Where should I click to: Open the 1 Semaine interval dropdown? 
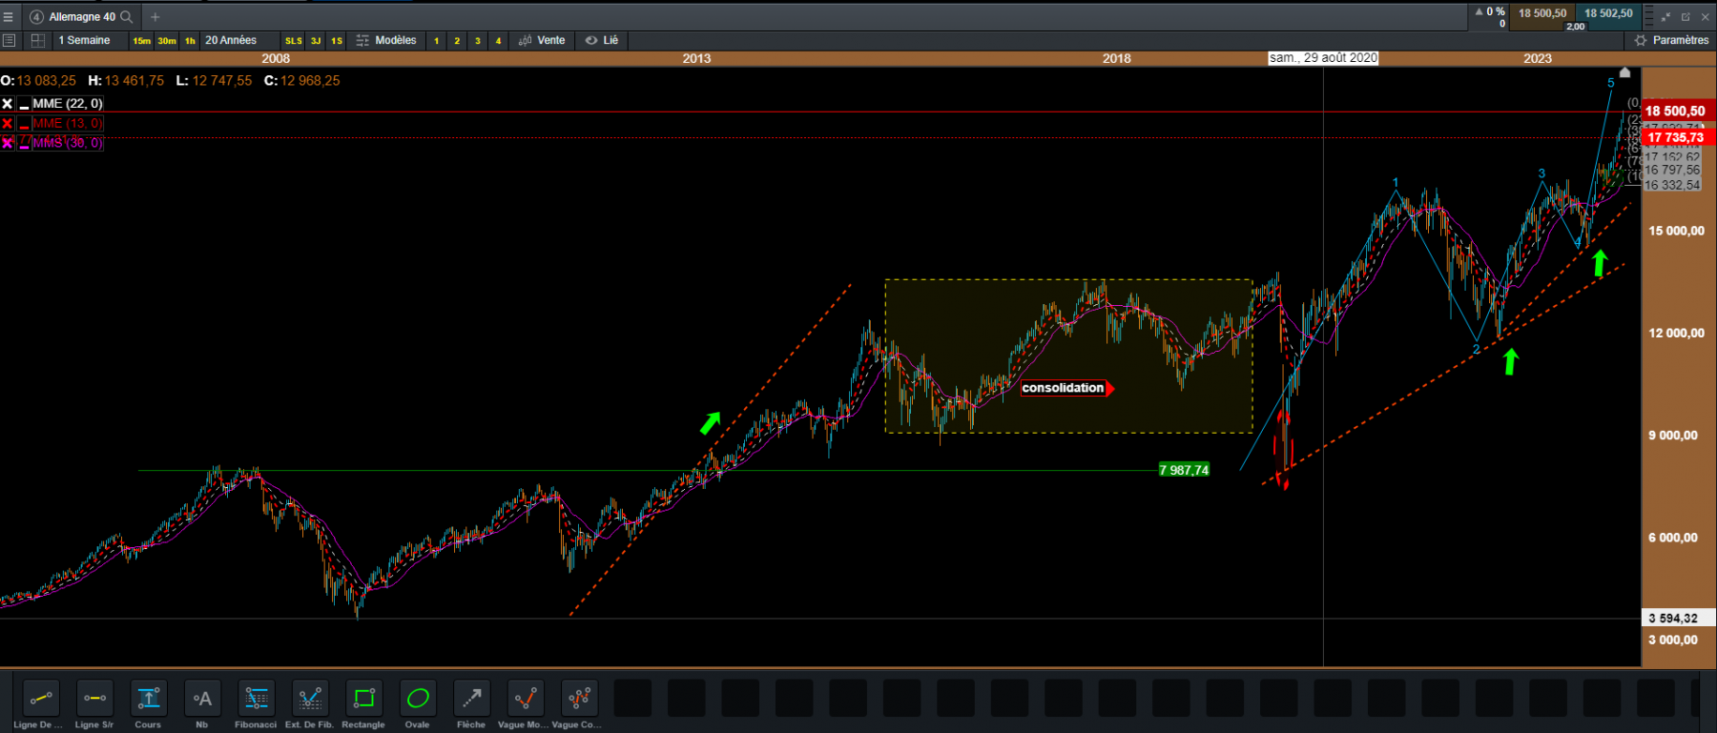tap(84, 40)
